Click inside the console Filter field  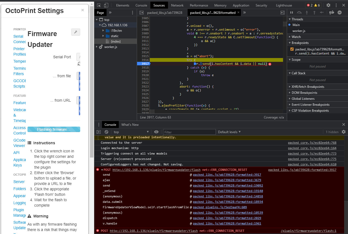pyautogui.click(x=189, y=132)
